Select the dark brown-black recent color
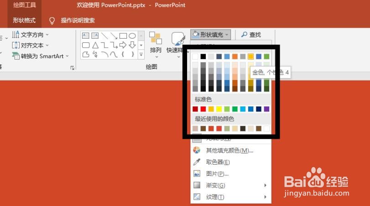Image resolution: width=370 pixels, height=206 pixels. (243, 128)
